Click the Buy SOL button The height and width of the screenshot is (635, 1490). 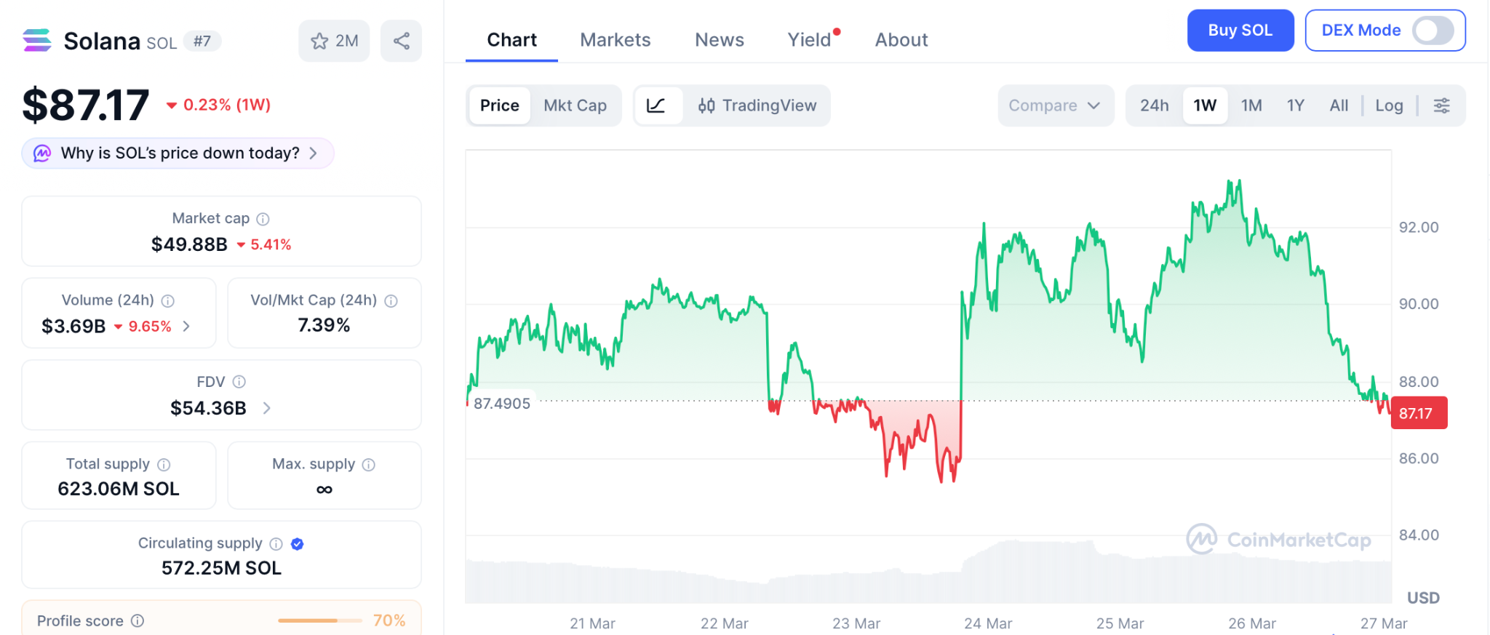(1240, 31)
